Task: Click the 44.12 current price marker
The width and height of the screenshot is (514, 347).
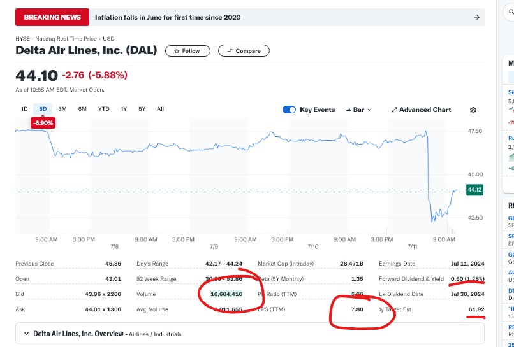Action: pos(474,190)
